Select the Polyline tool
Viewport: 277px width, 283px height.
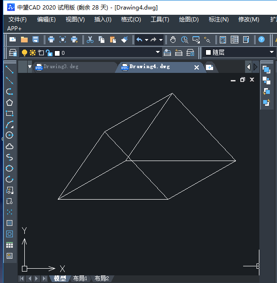10,91
